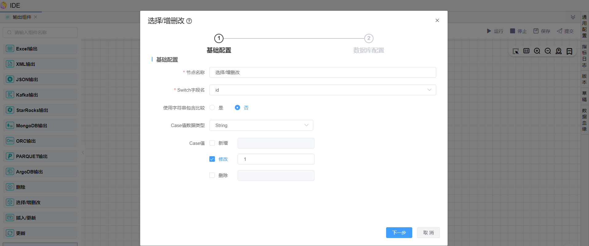Viewport: 589px width, 246px height.
Task: Uncheck the 修改 case value checkbox
Action: point(212,159)
